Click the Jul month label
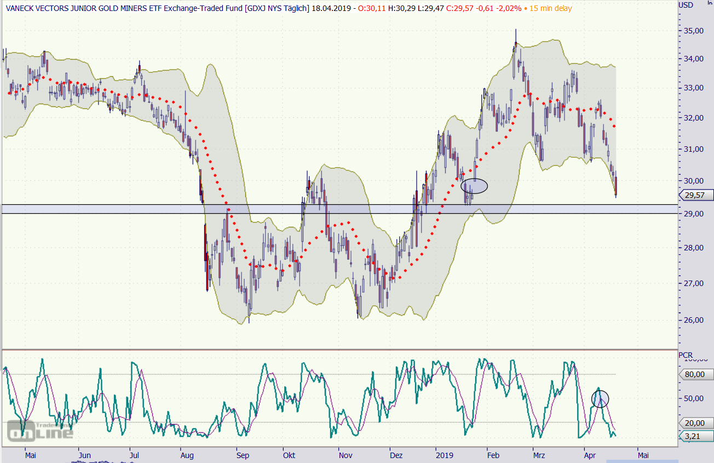 pyautogui.click(x=134, y=455)
